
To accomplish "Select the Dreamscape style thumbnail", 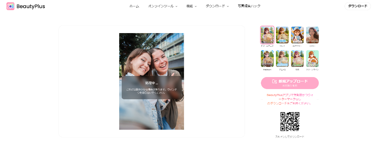I will tap(313, 35).
